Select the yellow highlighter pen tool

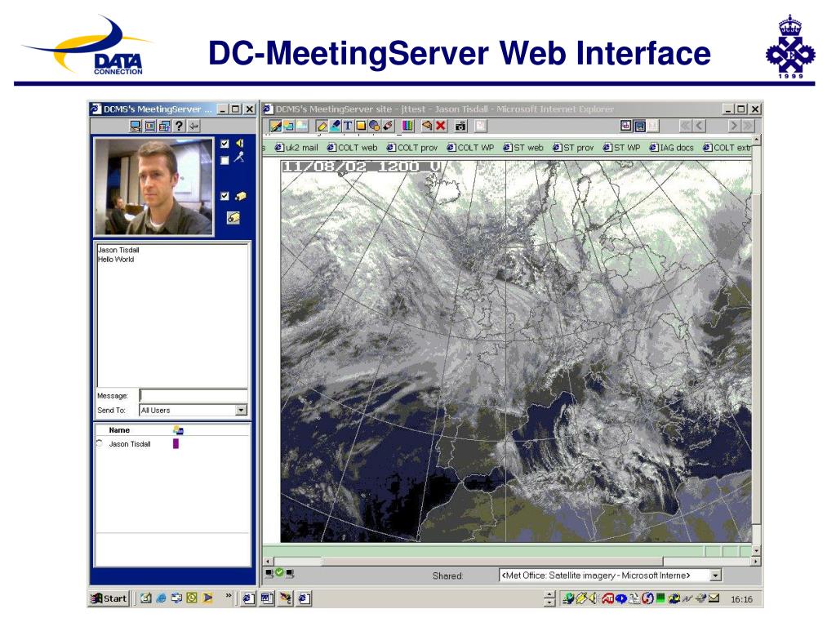tap(322, 126)
